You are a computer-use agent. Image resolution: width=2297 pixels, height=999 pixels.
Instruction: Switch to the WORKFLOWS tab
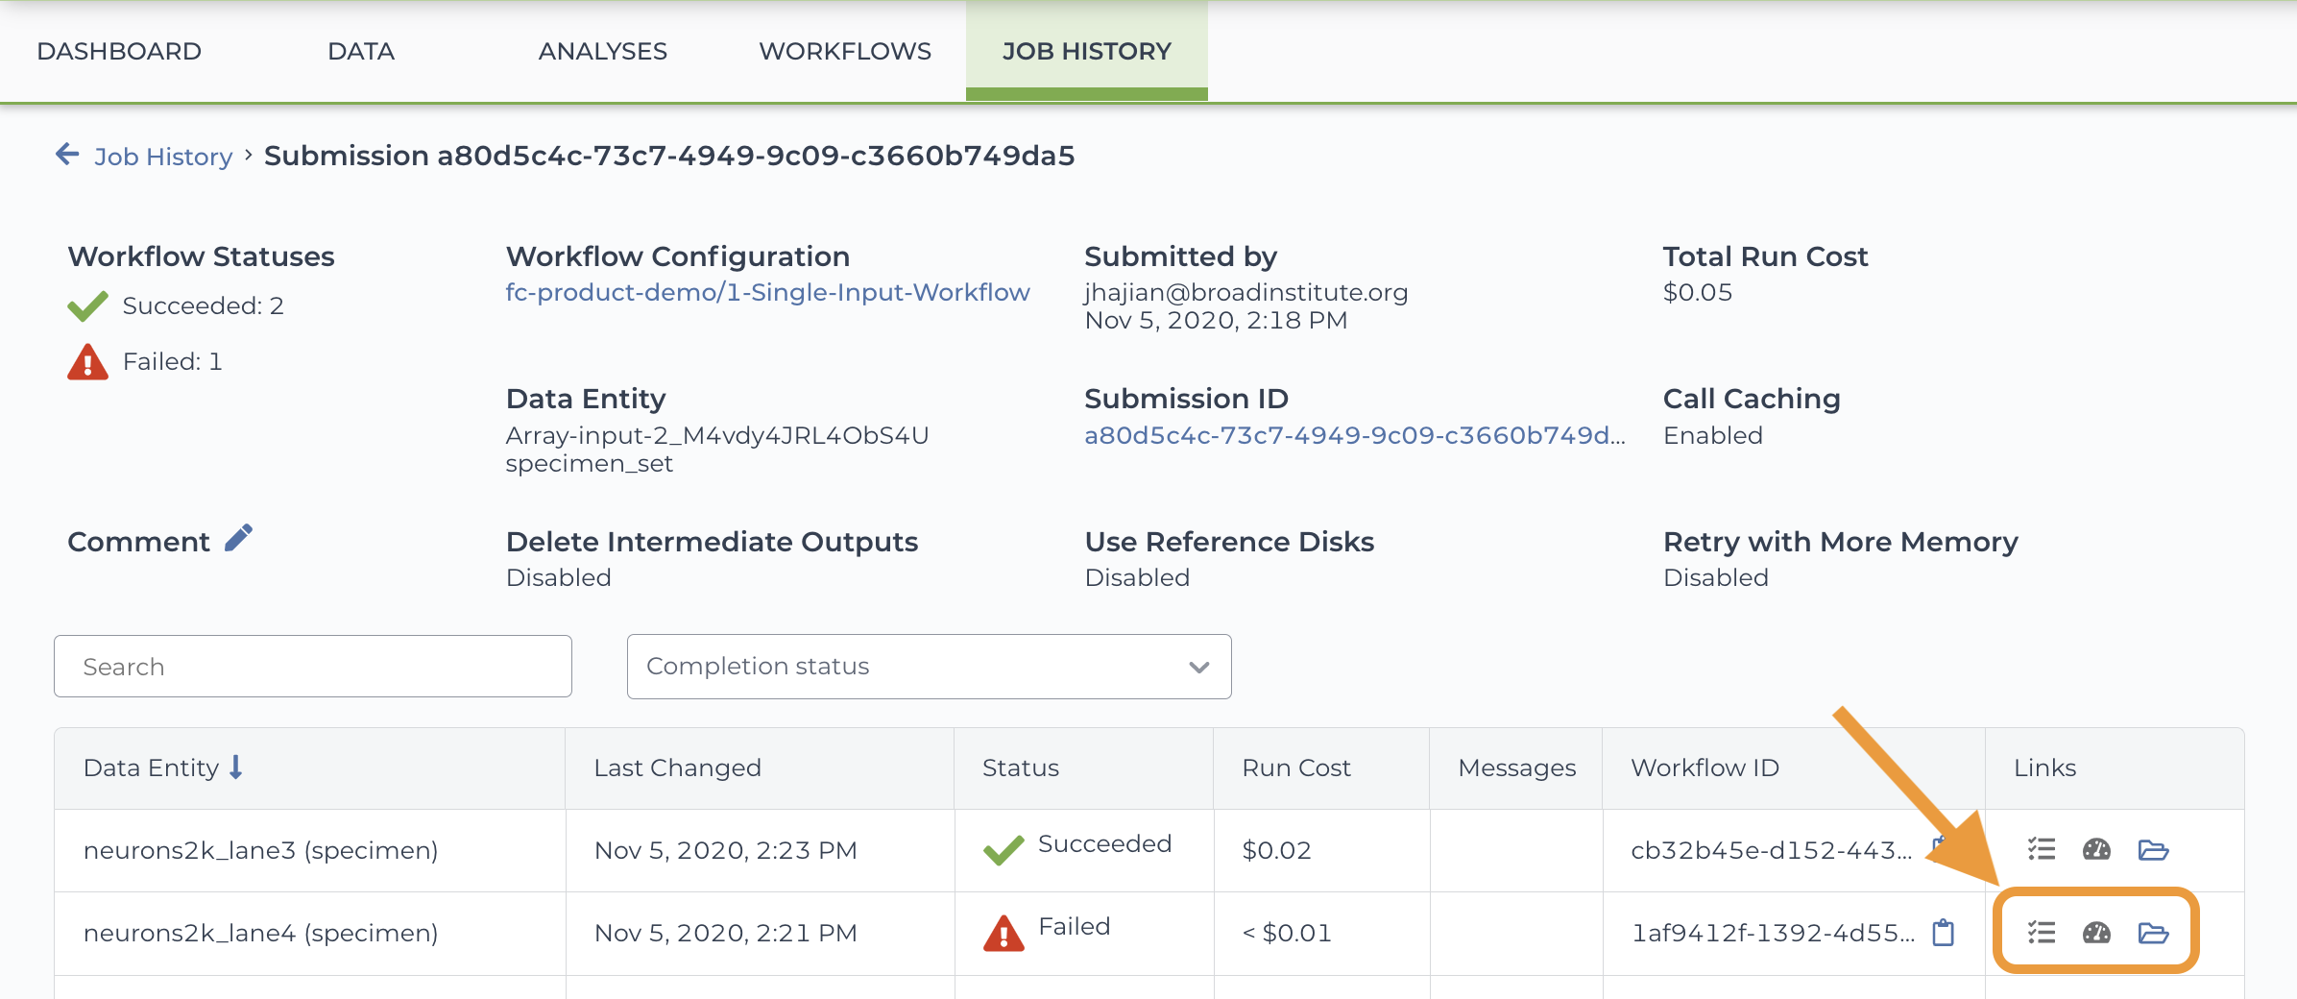pos(845,51)
